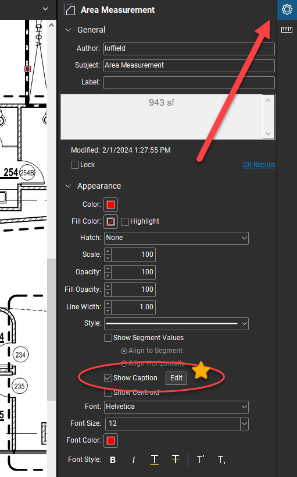Collapse the General section
The image size is (297, 477).
click(69, 30)
